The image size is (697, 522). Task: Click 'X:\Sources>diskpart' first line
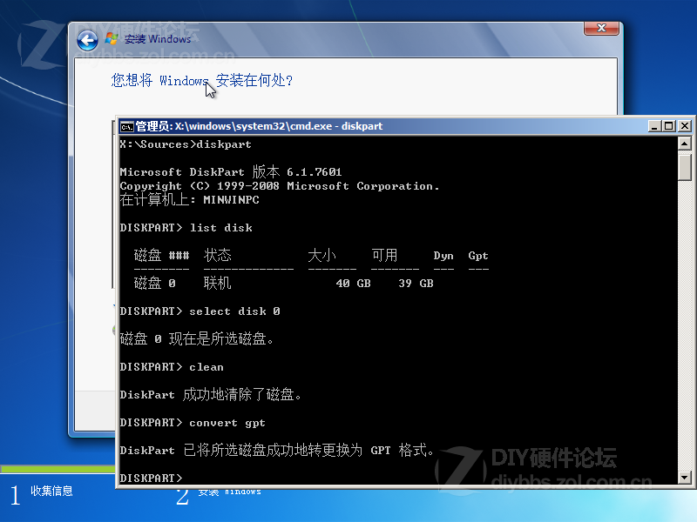click(186, 144)
